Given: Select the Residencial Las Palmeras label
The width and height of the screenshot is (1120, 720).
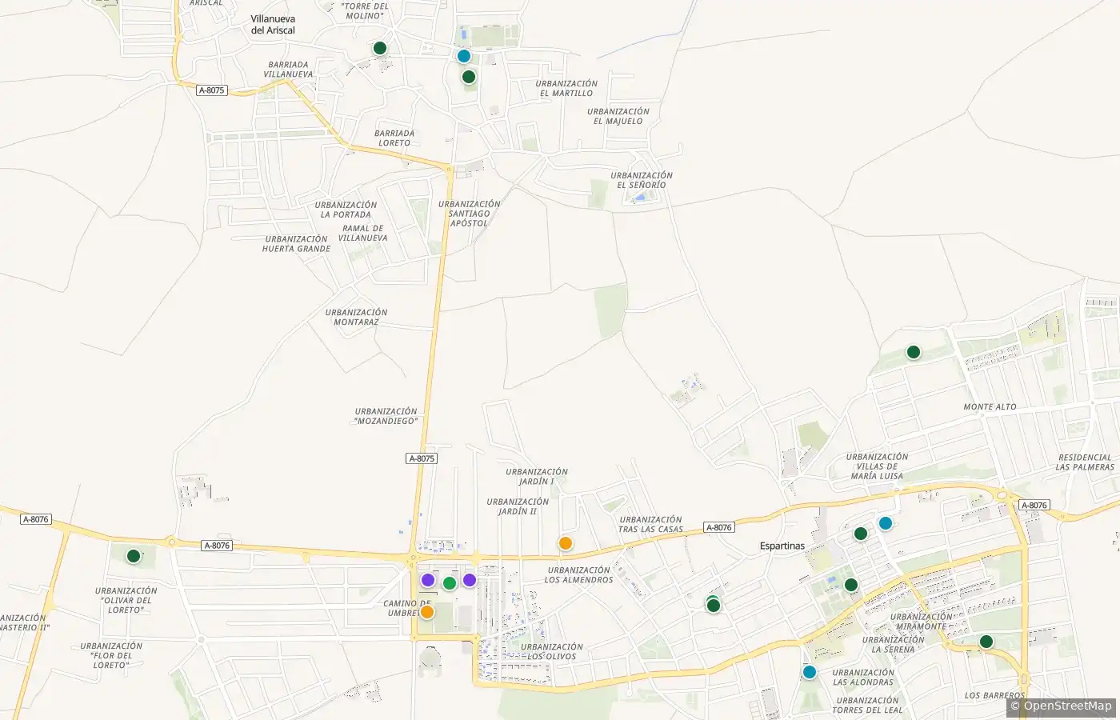Looking at the screenshot, I should tap(1085, 462).
